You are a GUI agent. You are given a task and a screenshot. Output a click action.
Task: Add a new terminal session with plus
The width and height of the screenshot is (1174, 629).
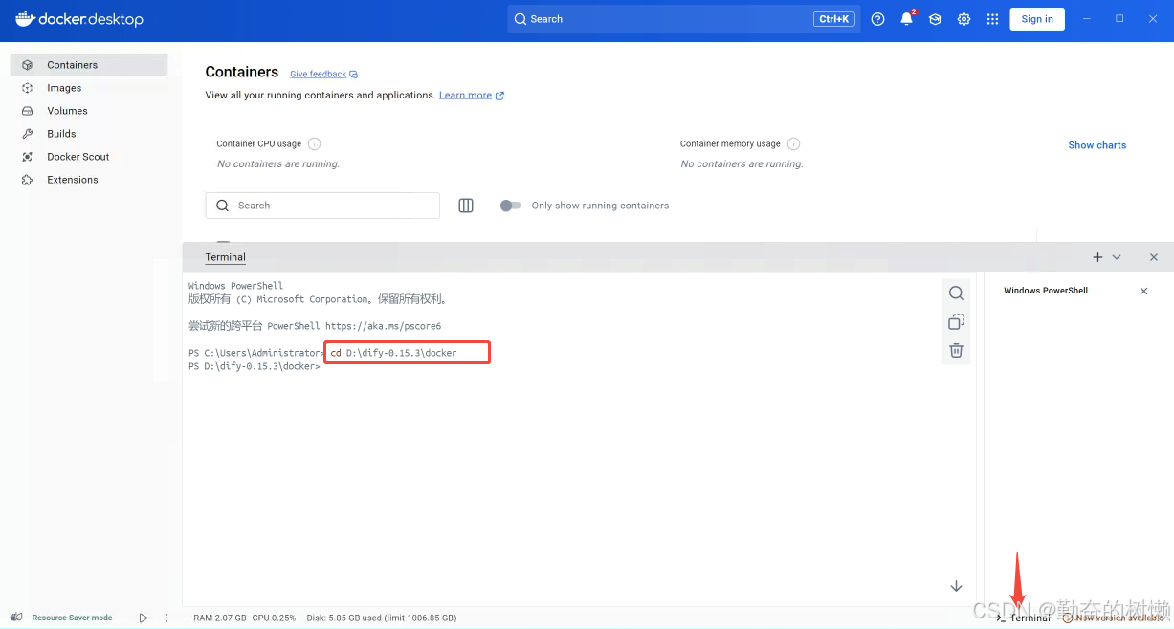[1097, 257]
